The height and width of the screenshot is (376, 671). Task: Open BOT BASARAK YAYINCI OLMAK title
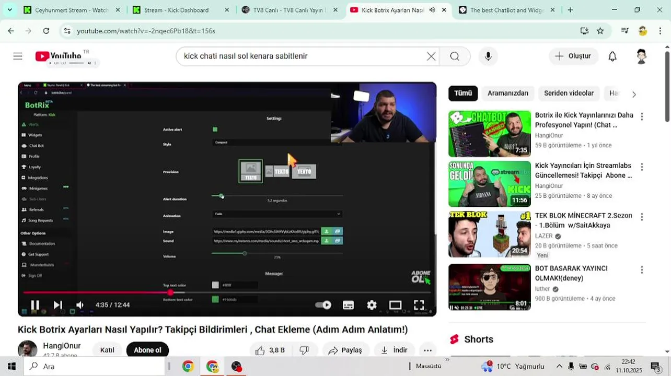(571, 273)
